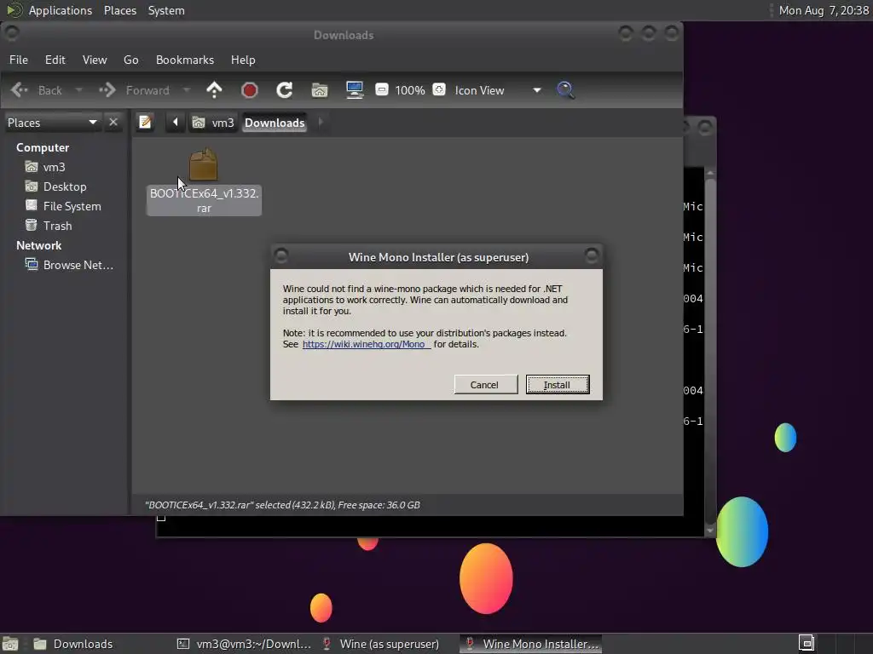Click the vm3 path bar button
Image resolution: width=873 pixels, height=654 pixels.
coord(213,123)
